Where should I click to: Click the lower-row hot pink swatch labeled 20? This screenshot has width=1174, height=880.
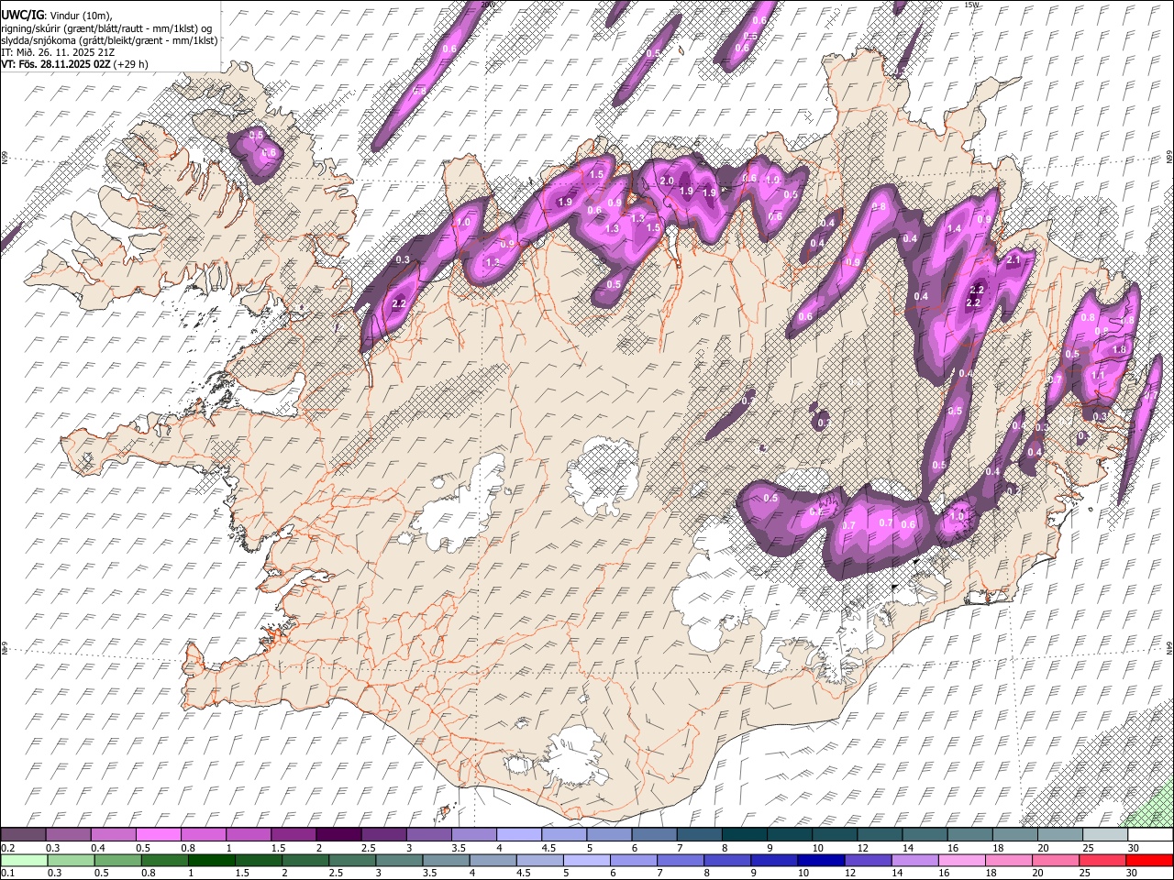coord(1055,861)
